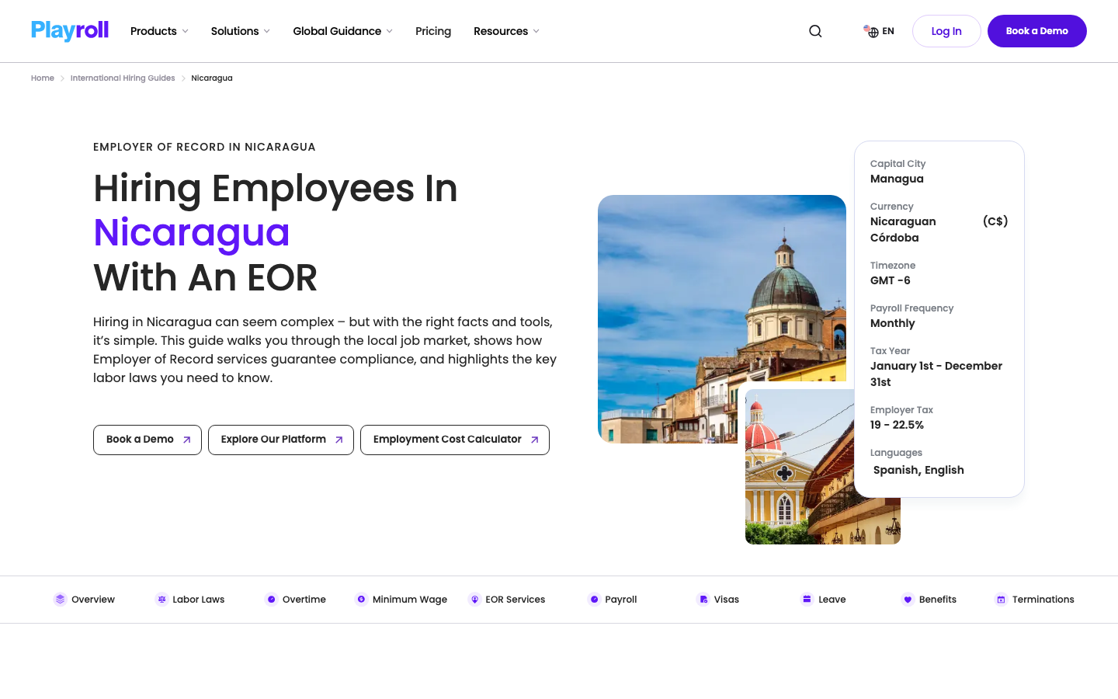The image size is (1118, 699).
Task: Click the GMT -6 timezone value
Action: pos(891,280)
